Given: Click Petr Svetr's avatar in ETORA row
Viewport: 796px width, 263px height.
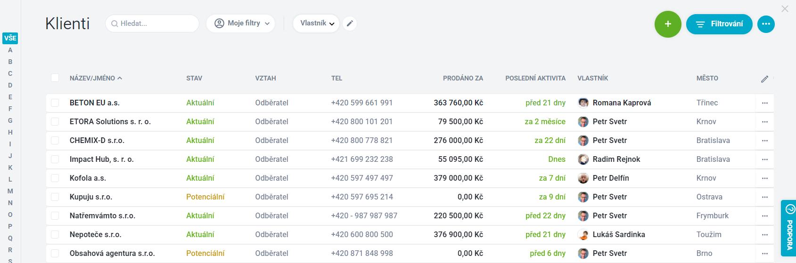Looking at the screenshot, I should [x=583, y=121].
